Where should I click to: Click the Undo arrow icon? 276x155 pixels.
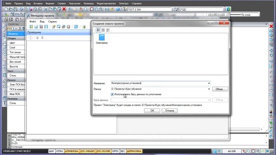tap(70, 9)
